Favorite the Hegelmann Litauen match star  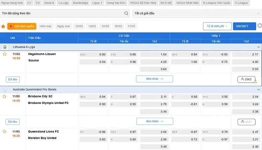coord(5,54)
